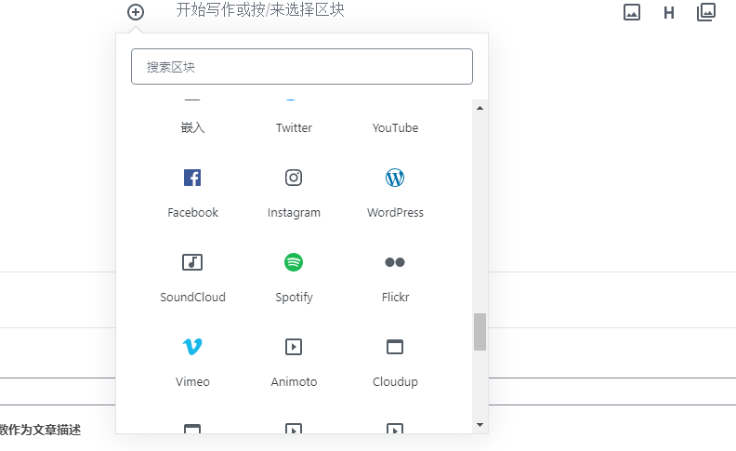Click the 开始写作或按/来选择区块 placeholder paragraph
This screenshot has width=736, height=451.
(x=260, y=10)
